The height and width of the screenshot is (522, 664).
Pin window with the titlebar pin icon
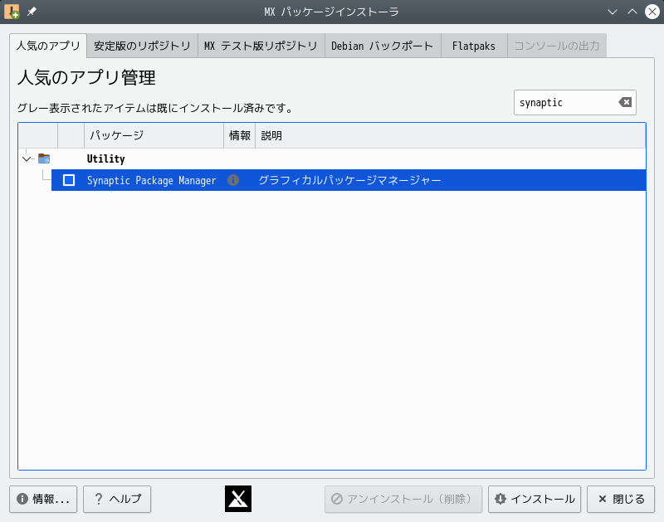[32, 12]
